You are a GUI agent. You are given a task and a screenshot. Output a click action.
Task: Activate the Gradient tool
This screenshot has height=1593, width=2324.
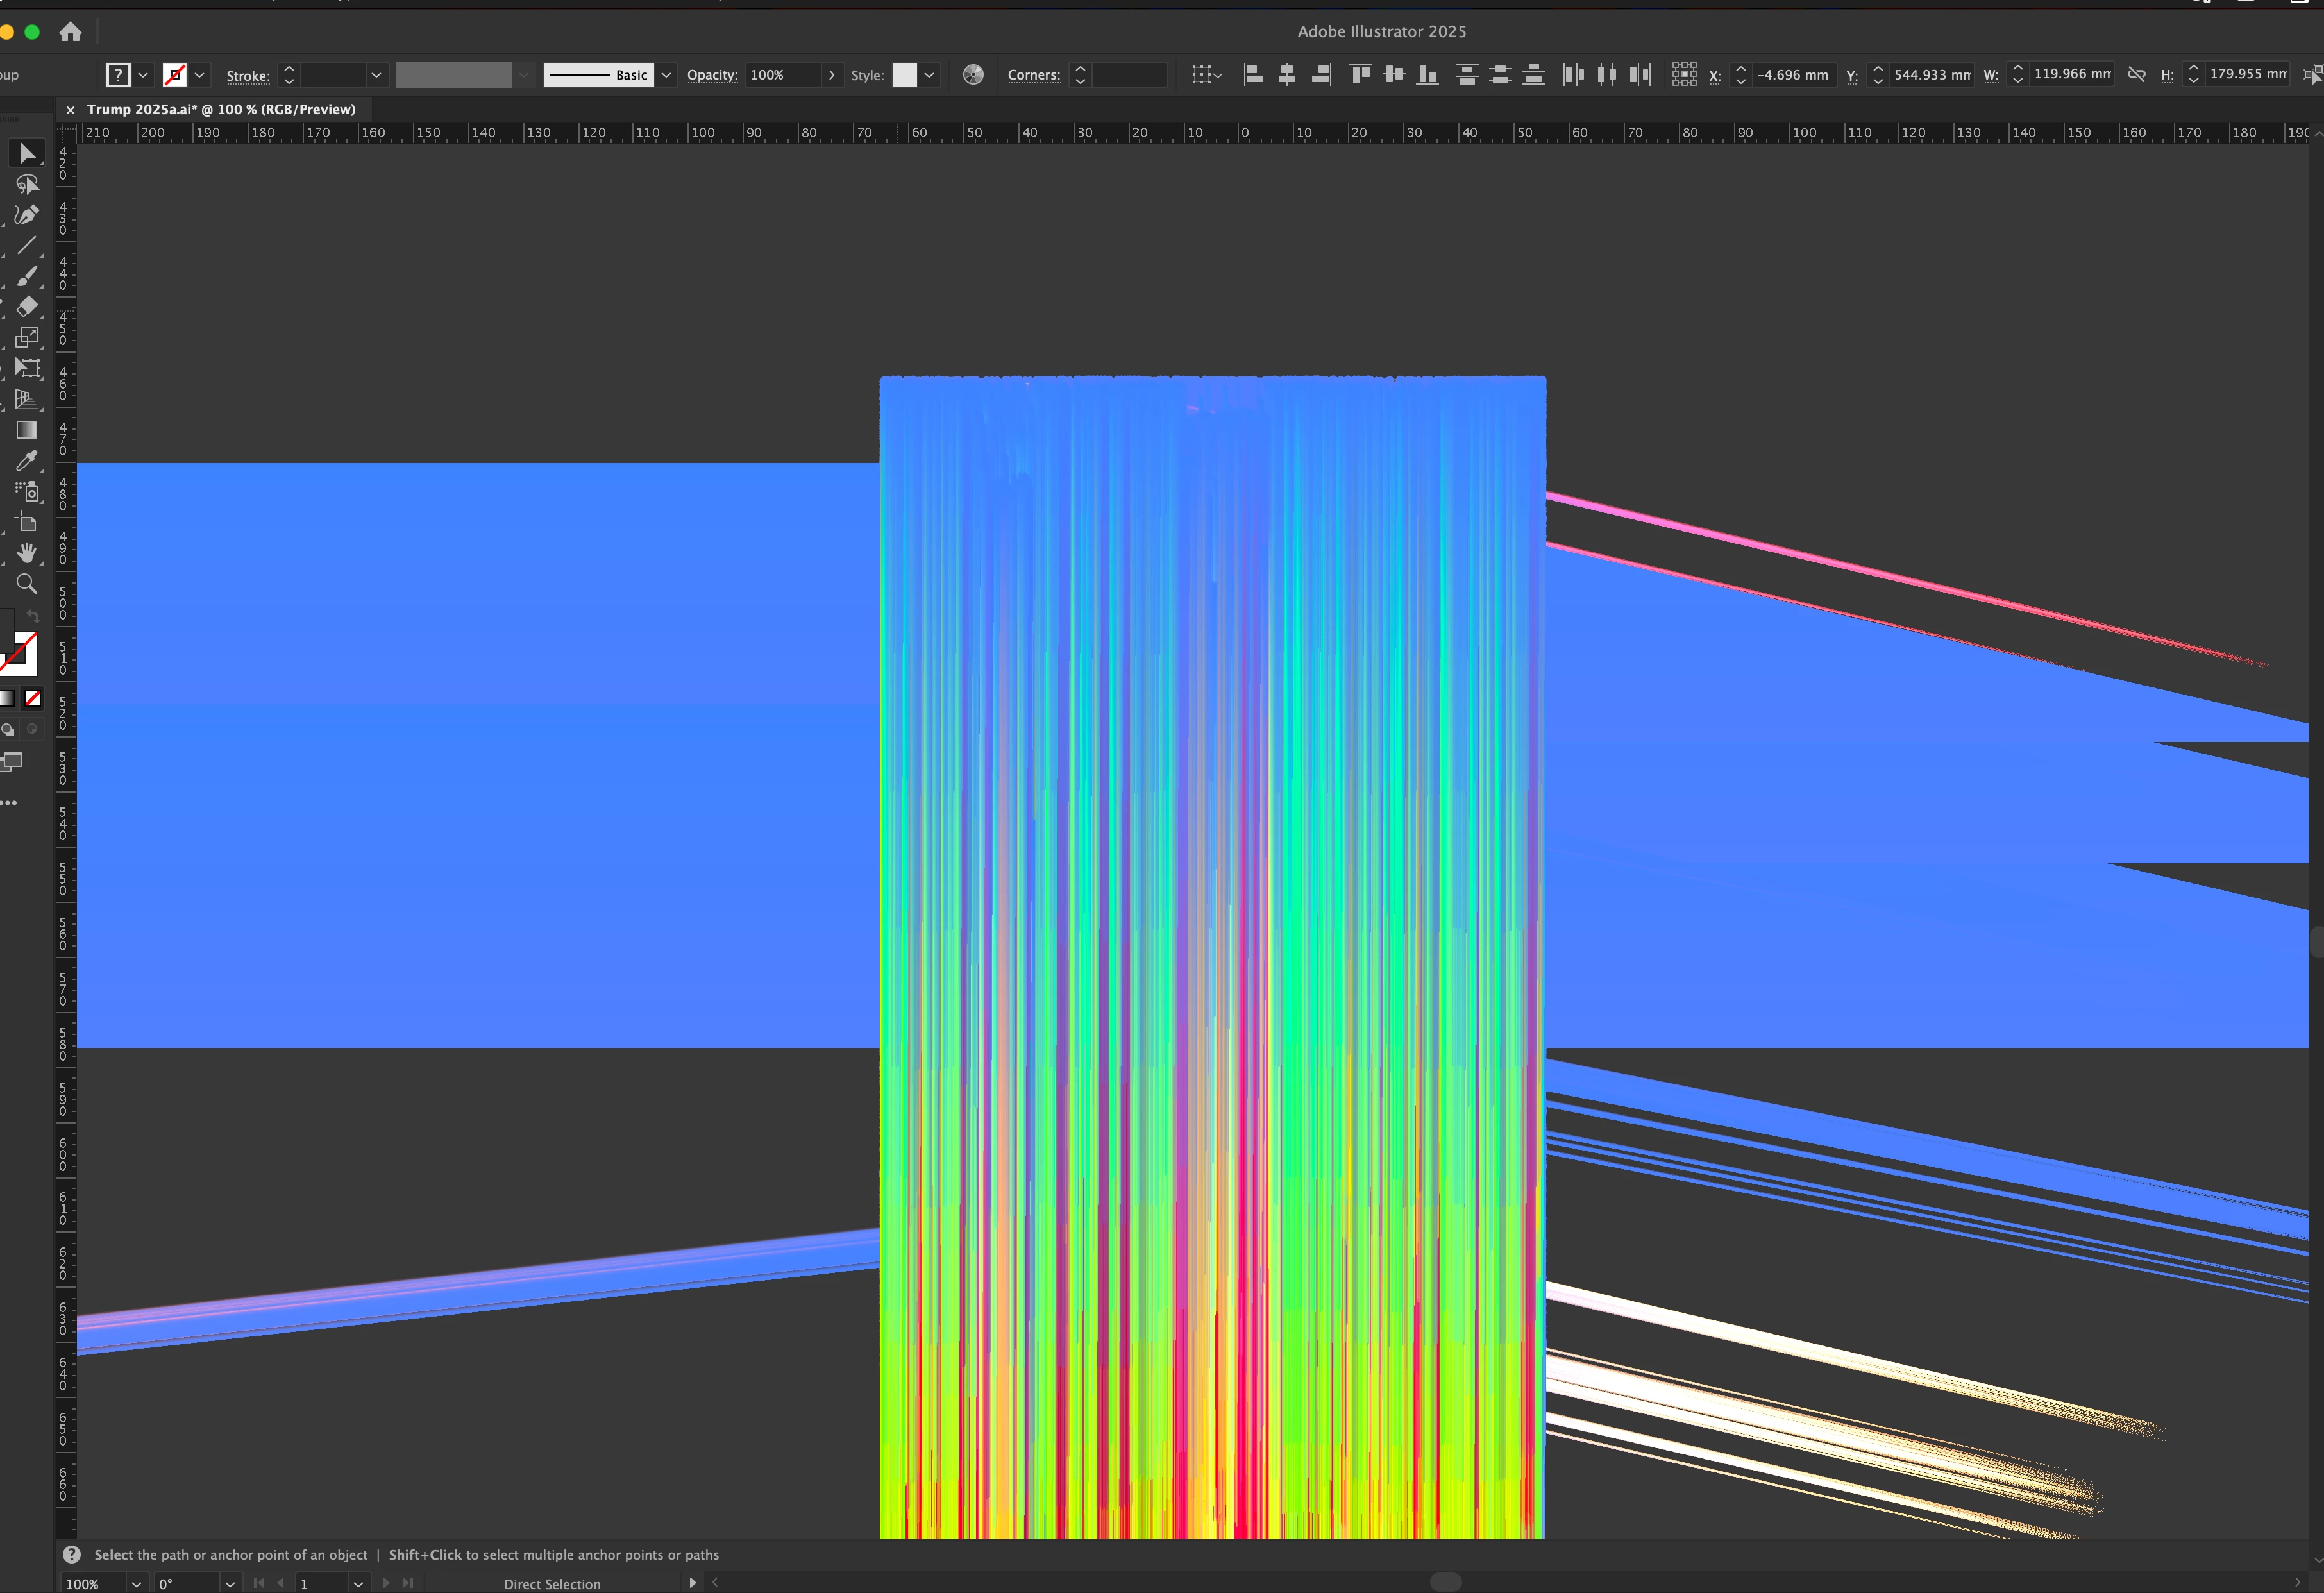(x=27, y=430)
